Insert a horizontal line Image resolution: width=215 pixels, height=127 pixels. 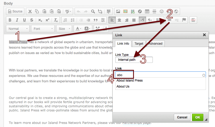pyautogui.click(x=154, y=11)
